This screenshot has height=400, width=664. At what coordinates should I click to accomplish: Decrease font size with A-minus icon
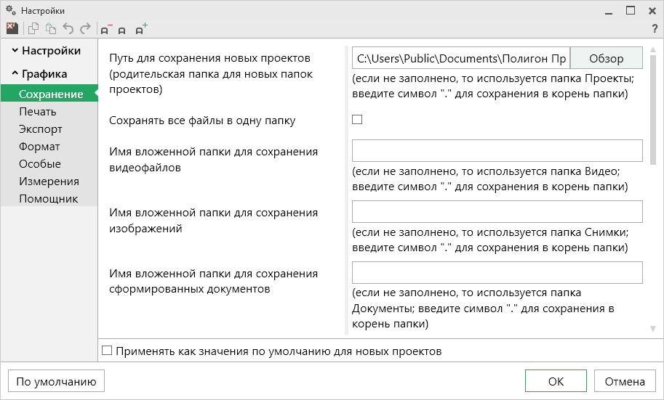106,30
